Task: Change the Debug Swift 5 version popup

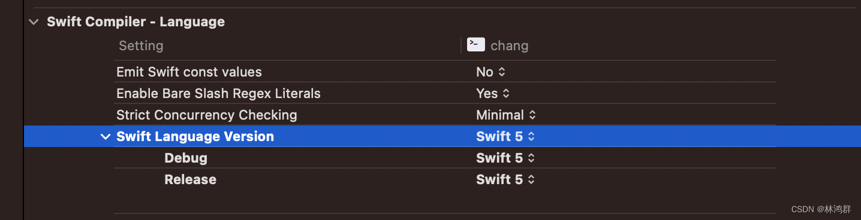Action: tap(505, 158)
